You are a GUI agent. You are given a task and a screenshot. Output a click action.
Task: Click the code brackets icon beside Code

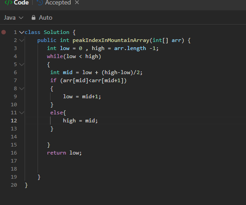[8, 2]
